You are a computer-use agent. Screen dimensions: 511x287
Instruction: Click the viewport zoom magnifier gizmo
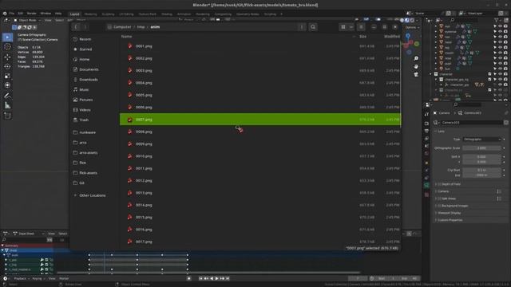coord(416,58)
